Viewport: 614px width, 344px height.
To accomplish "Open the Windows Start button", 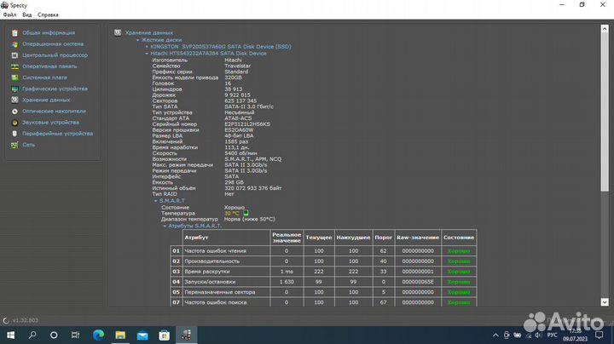I will click(x=10, y=335).
